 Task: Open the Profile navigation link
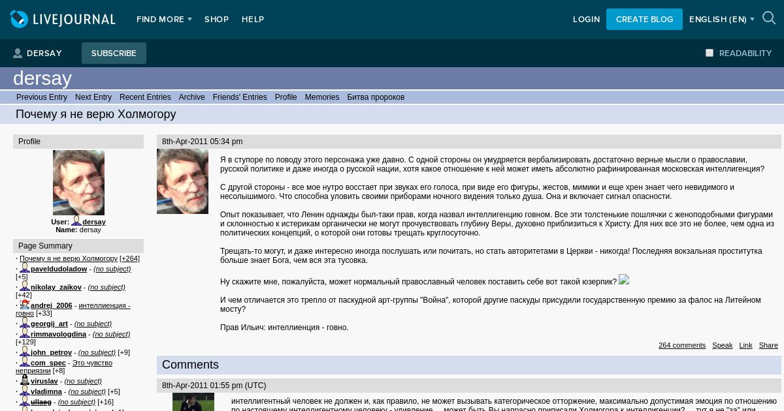tap(286, 97)
